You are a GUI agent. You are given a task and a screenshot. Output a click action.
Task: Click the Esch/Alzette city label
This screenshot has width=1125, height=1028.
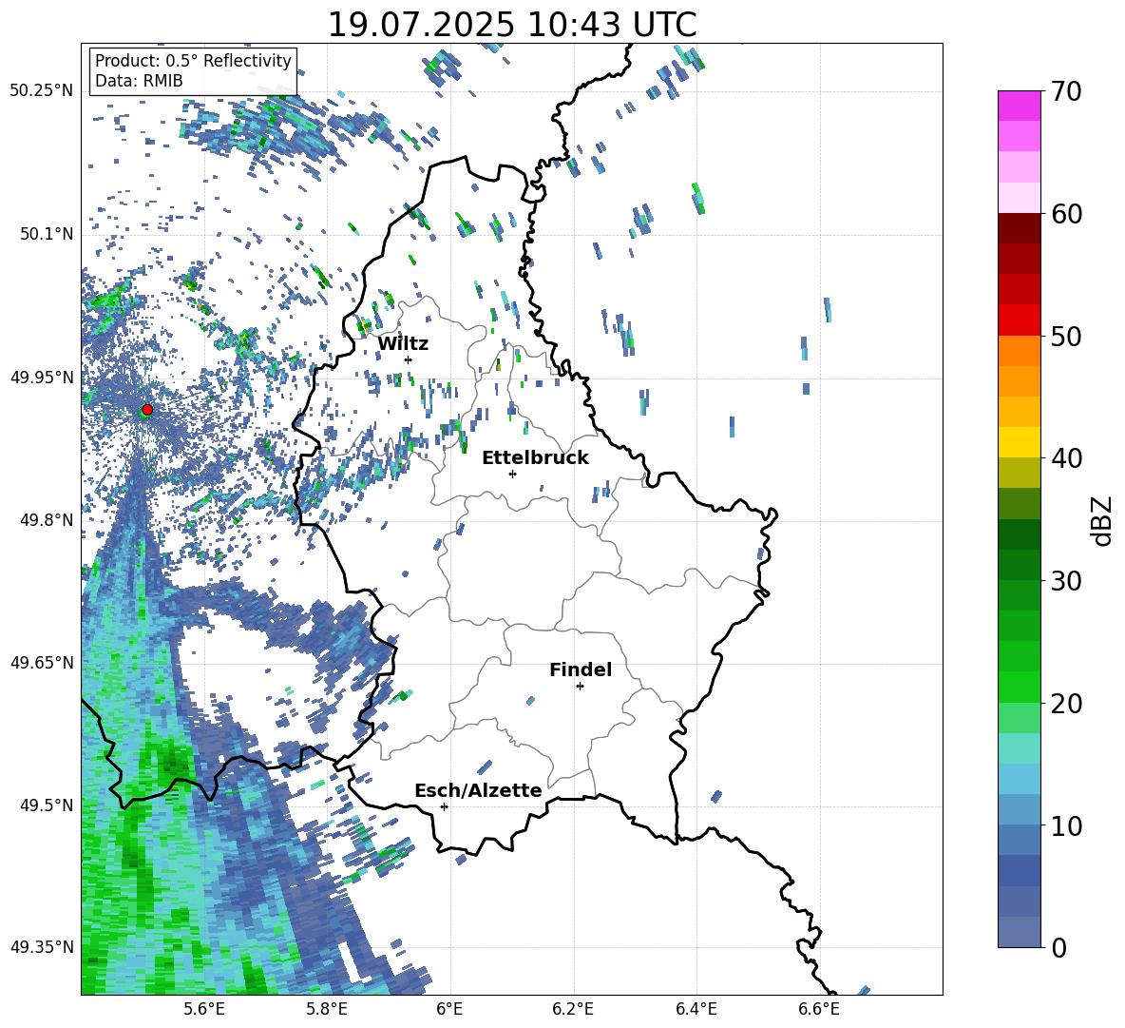(x=479, y=791)
